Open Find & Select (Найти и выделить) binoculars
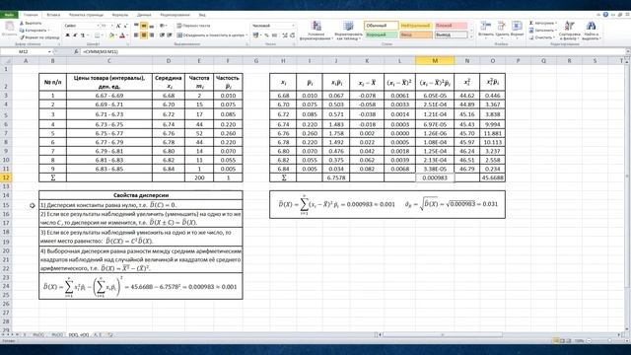The width and height of the screenshot is (631, 355). pos(591,31)
